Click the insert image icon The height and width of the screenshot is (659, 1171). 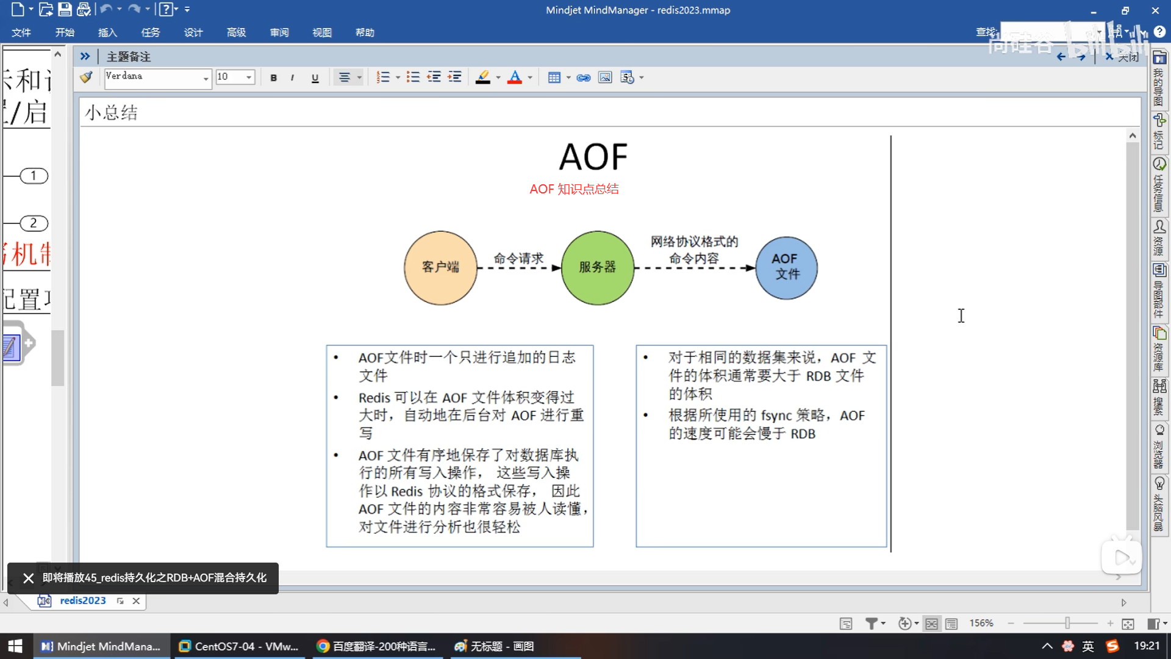point(604,77)
